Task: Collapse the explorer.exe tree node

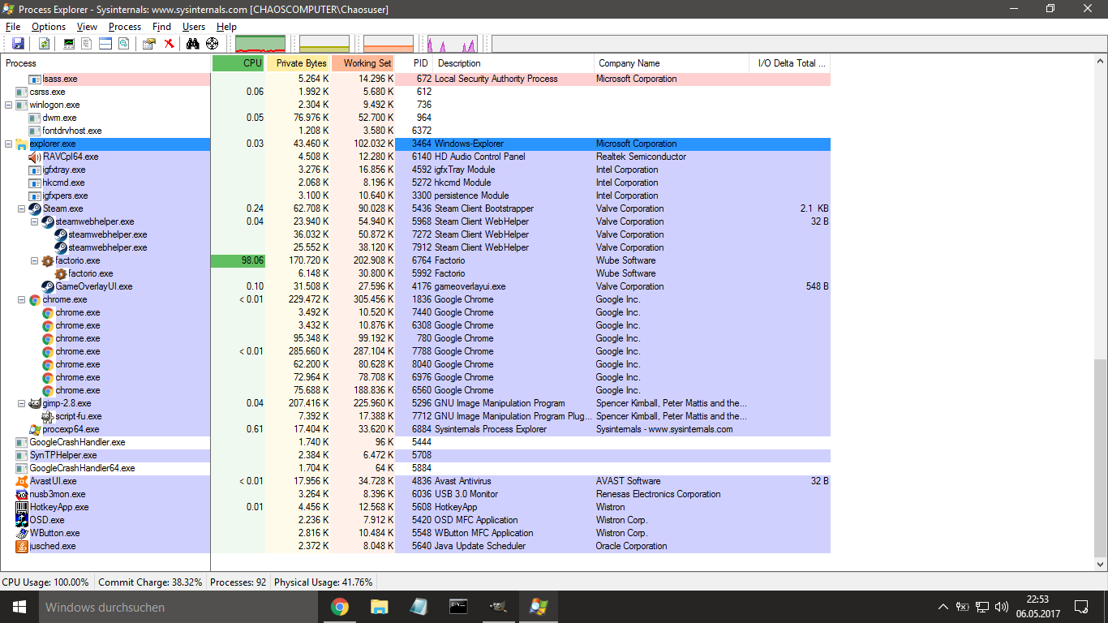Action: pyautogui.click(x=9, y=144)
